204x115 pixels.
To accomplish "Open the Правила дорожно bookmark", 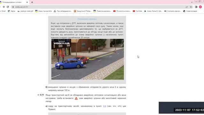I will (102, 11).
